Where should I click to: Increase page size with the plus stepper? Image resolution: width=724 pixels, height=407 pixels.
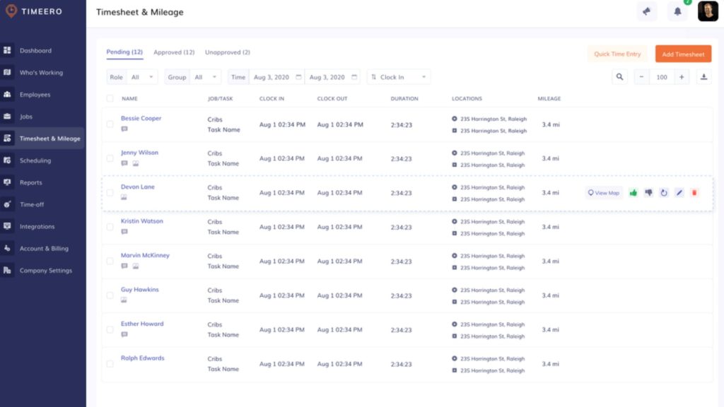pos(682,77)
